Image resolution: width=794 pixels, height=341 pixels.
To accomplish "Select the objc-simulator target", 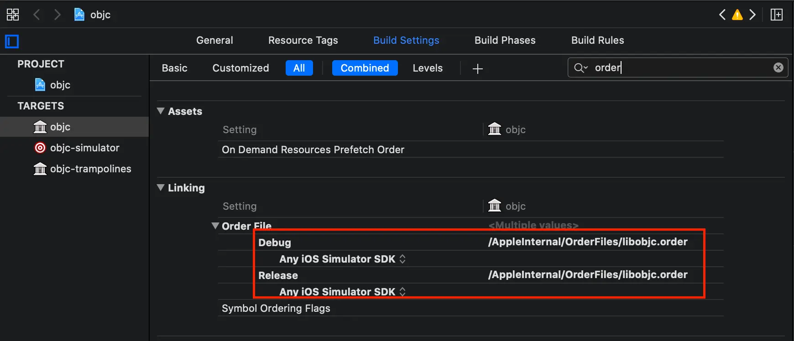I will 84,148.
